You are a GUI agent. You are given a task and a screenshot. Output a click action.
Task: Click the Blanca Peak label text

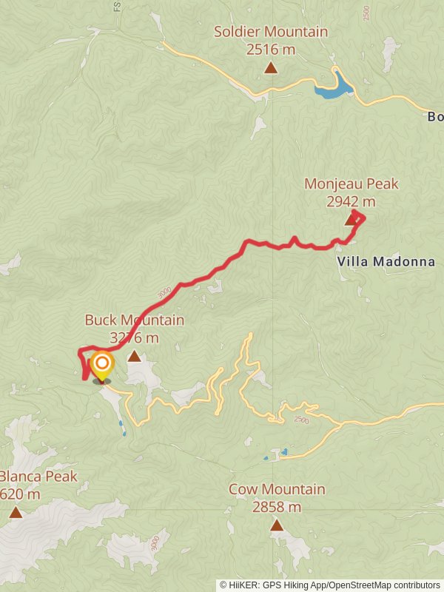click(38, 477)
